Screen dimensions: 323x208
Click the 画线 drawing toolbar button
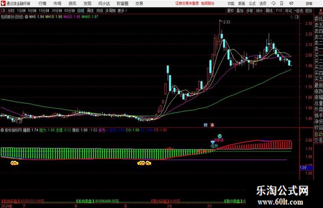[269, 11]
